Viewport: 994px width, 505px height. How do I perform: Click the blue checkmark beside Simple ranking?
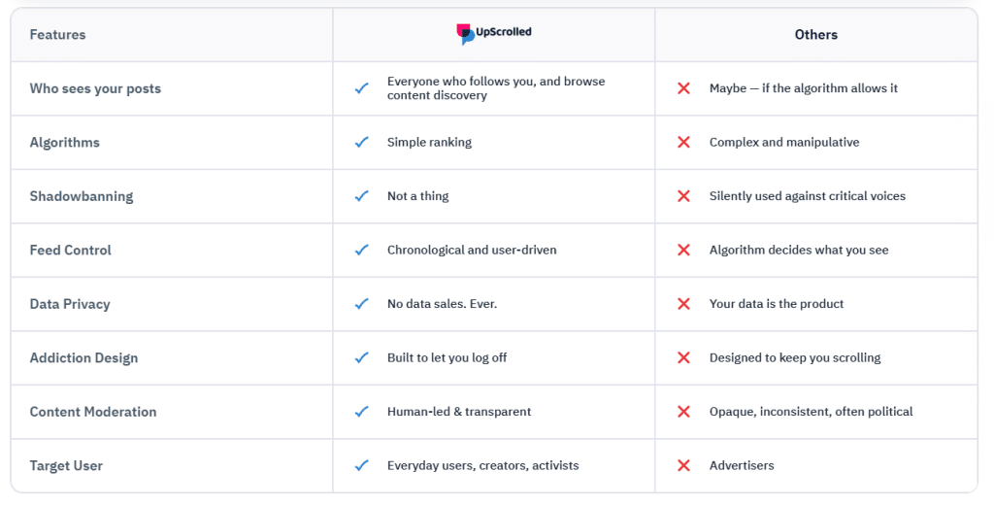click(362, 142)
